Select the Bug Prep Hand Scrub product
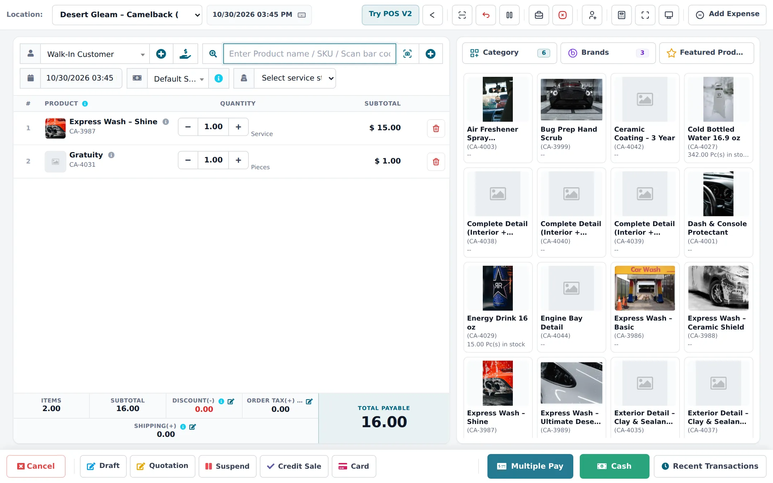This screenshot has width=773, height=483. (x=571, y=118)
